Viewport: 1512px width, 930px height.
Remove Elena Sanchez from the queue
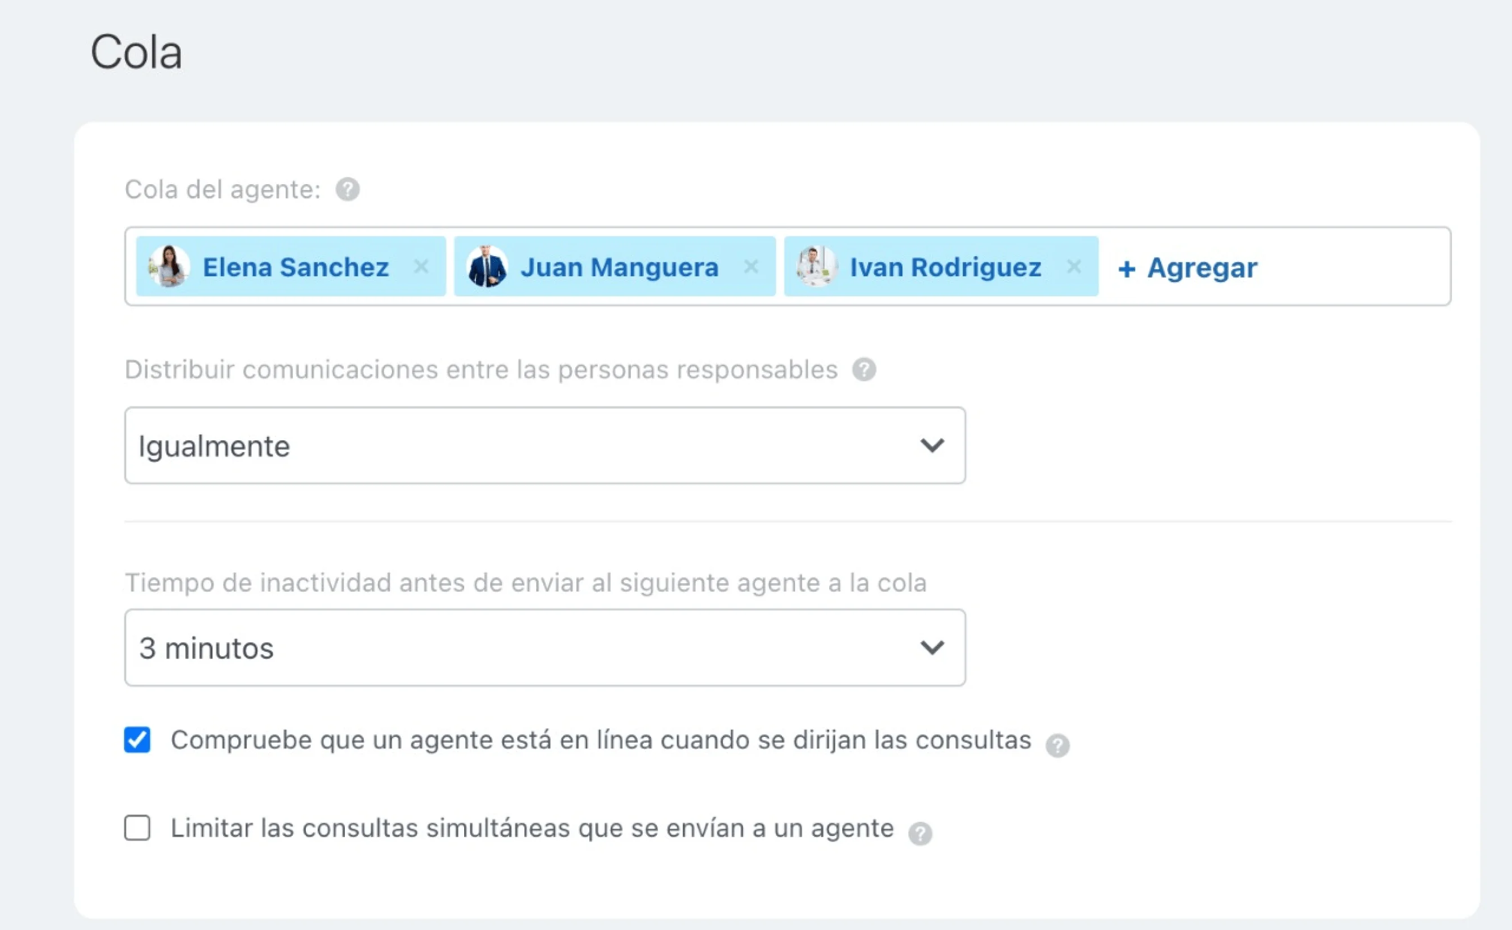[x=422, y=266]
